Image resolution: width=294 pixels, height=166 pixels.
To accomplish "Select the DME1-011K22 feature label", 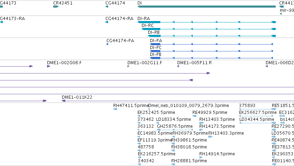I will 77,97.
